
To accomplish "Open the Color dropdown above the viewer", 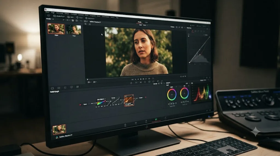I will (x=143, y=25).
